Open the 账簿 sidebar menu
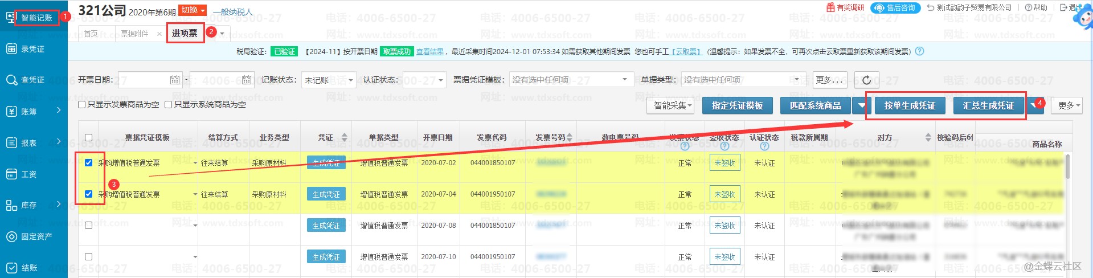Image resolution: width=1093 pixels, height=278 pixels. 33,111
